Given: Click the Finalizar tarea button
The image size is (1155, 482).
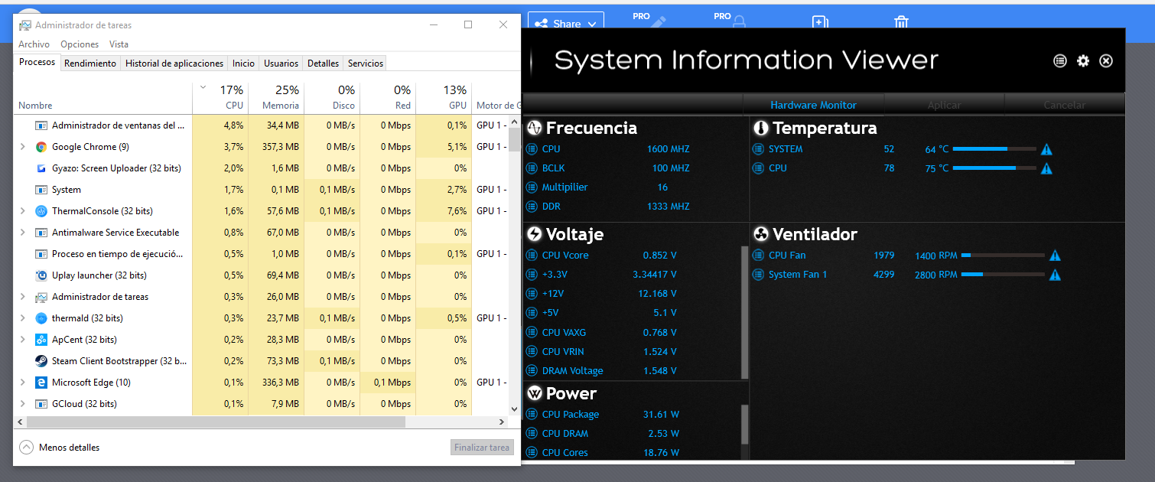Looking at the screenshot, I should (482, 448).
